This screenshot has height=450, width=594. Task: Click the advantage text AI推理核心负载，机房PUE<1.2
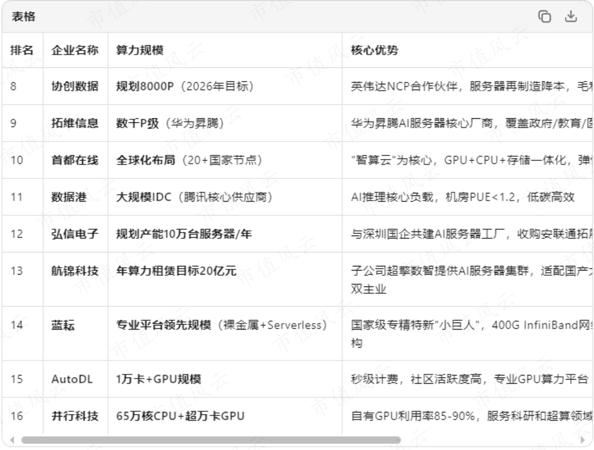pos(463,197)
